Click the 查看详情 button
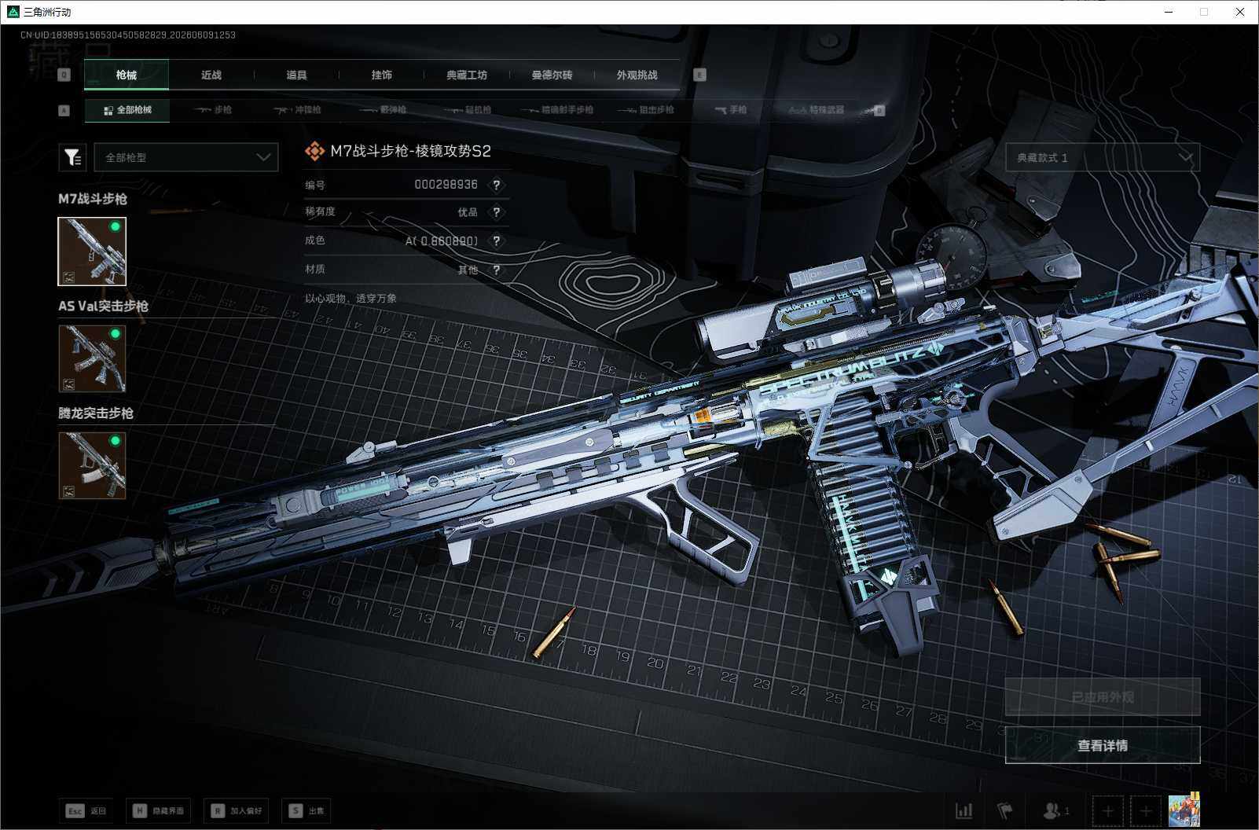This screenshot has width=1259, height=830. click(1103, 745)
